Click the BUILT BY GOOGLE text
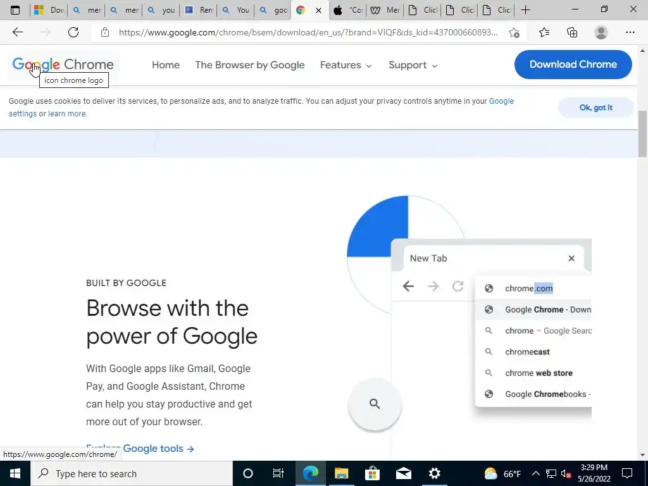Screen dimensions: 648x486 [x=126, y=283]
